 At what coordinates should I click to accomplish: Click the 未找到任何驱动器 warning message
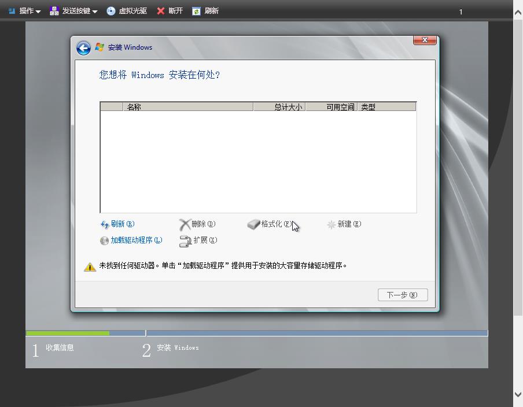pyautogui.click(x=223, y=266)
